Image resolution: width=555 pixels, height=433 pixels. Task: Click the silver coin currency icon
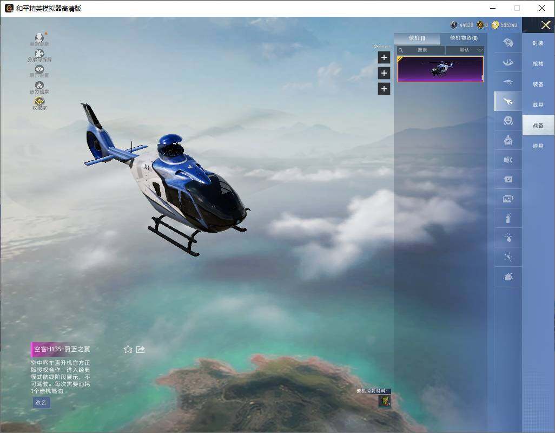point(453,25)
